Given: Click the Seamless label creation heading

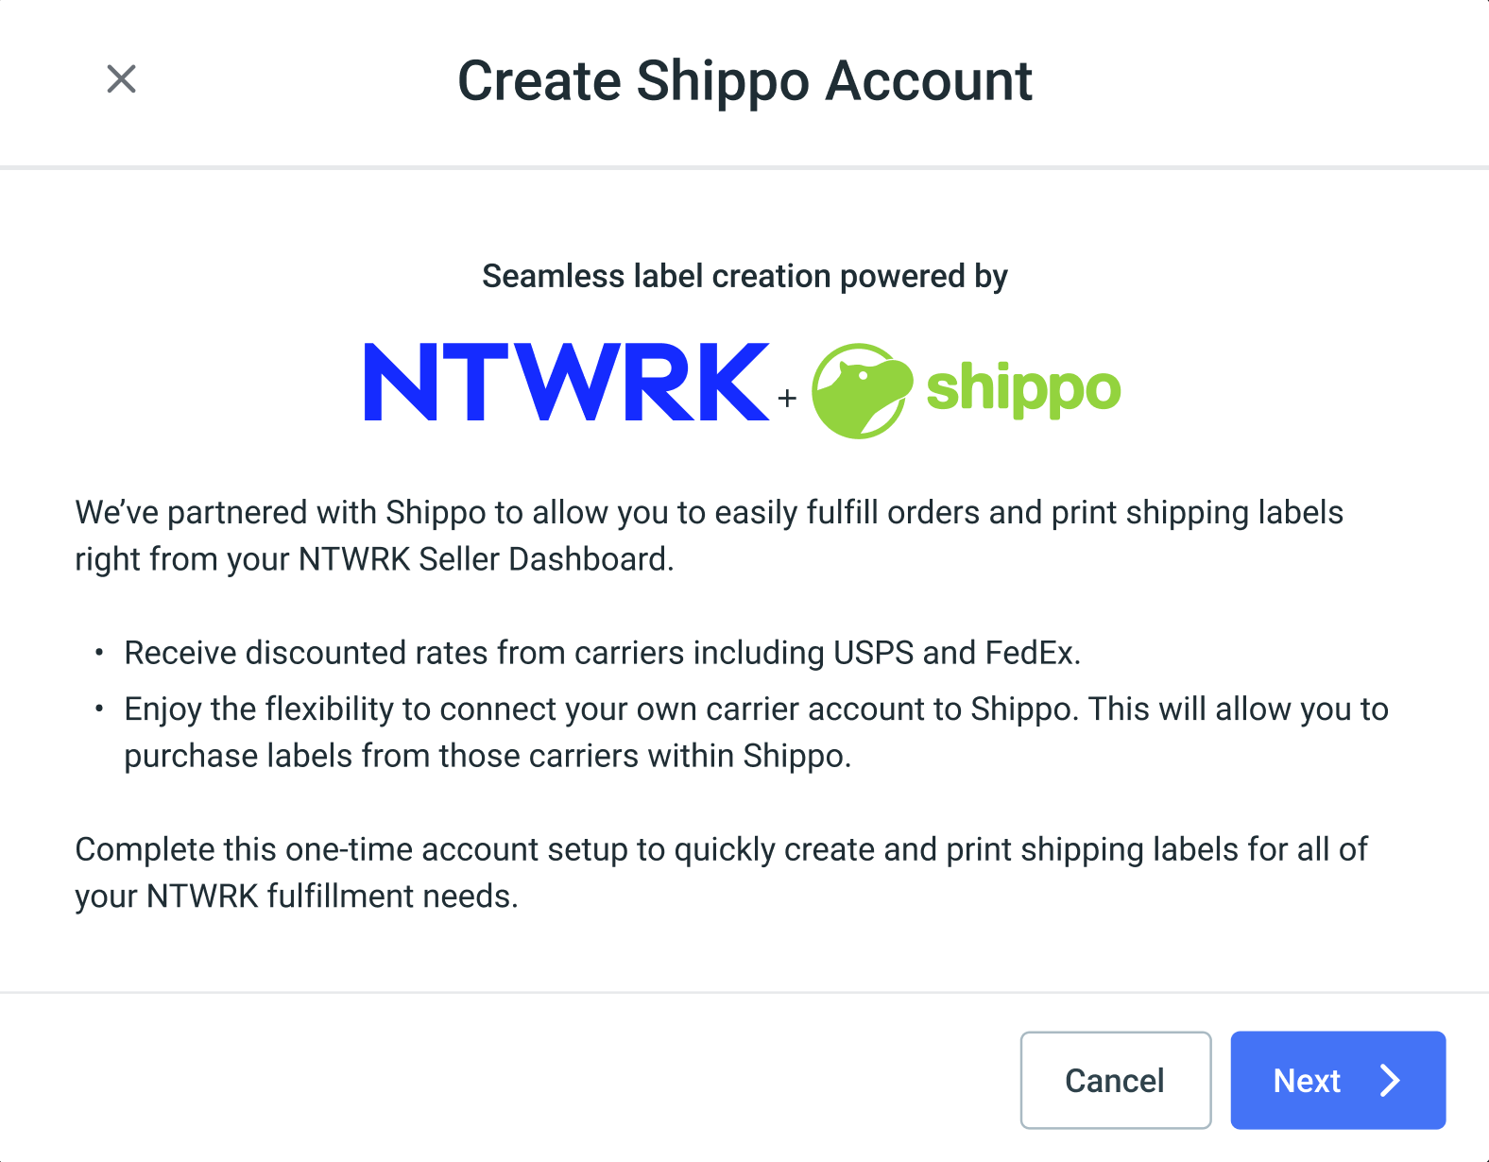Looking at the screenshot, I should (745, 276).
